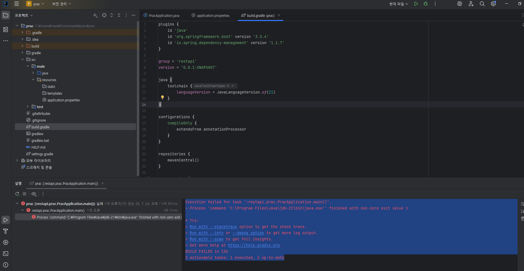Add new file or directory in project panel
The height and width of the screenshot is (271, 524).
coord(95,15)
